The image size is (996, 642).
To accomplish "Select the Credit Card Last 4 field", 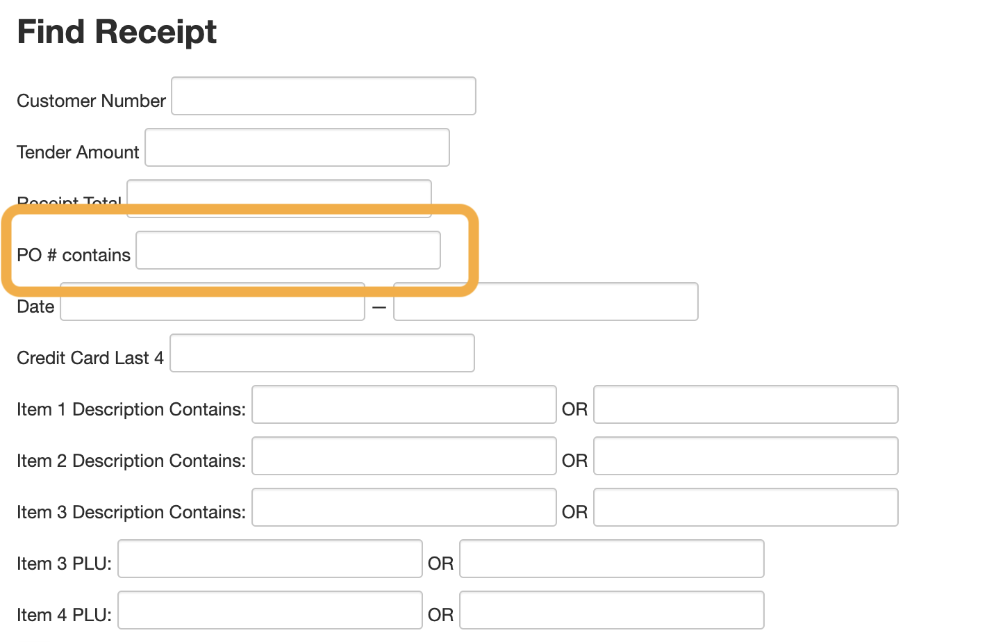I will click(x=322, y=353).
